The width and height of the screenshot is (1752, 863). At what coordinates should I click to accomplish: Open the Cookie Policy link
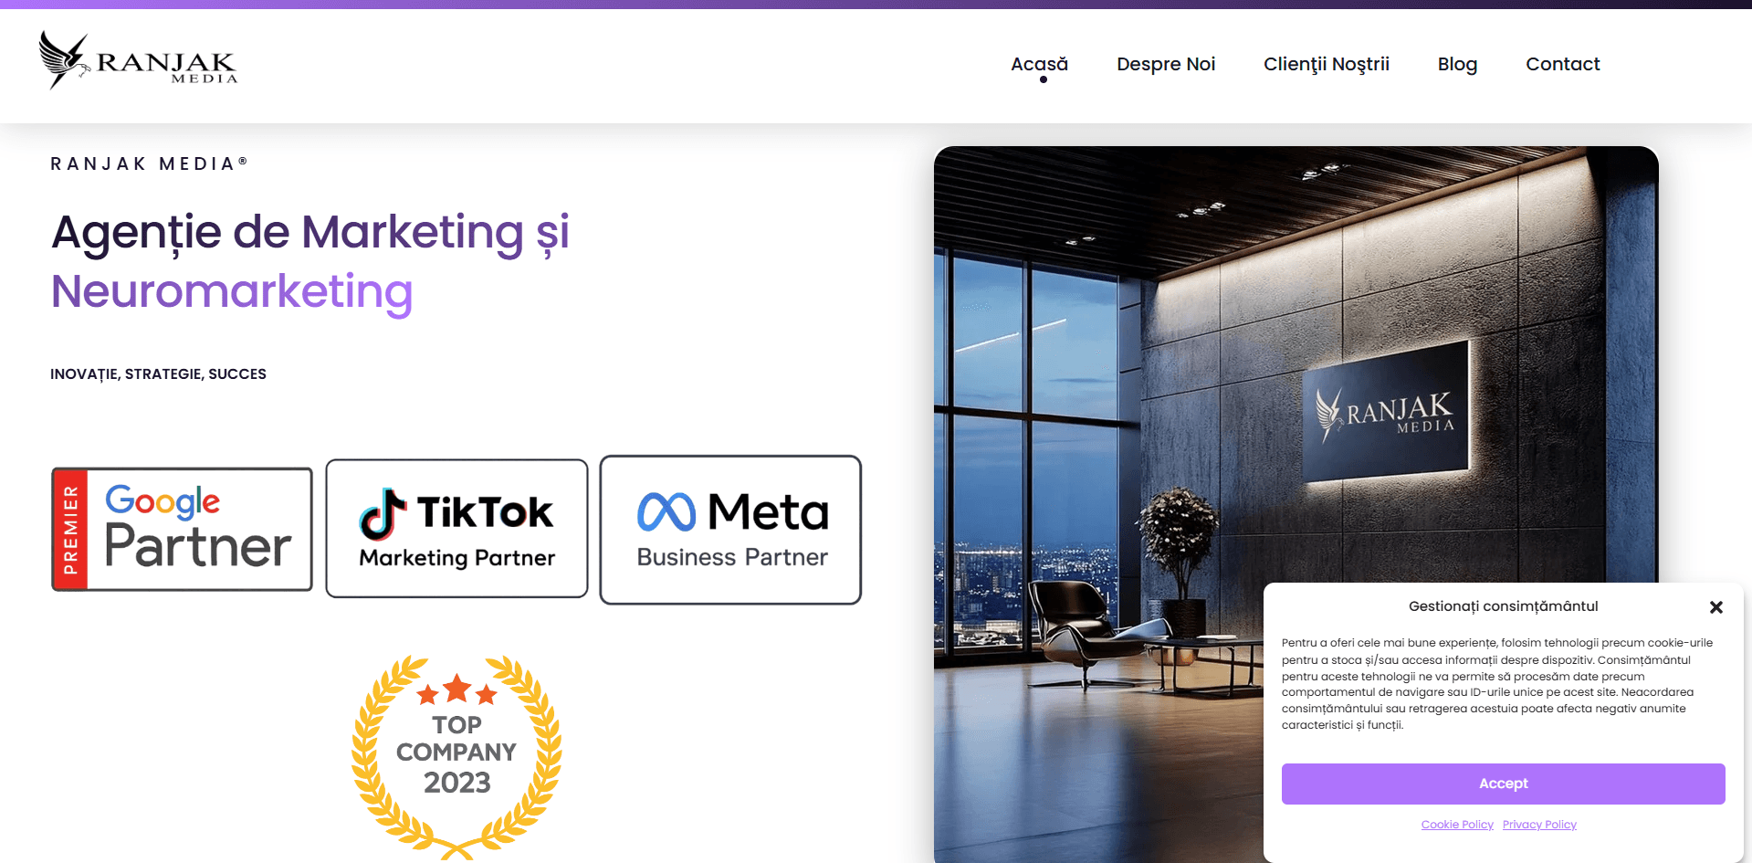pos(1457,825)
